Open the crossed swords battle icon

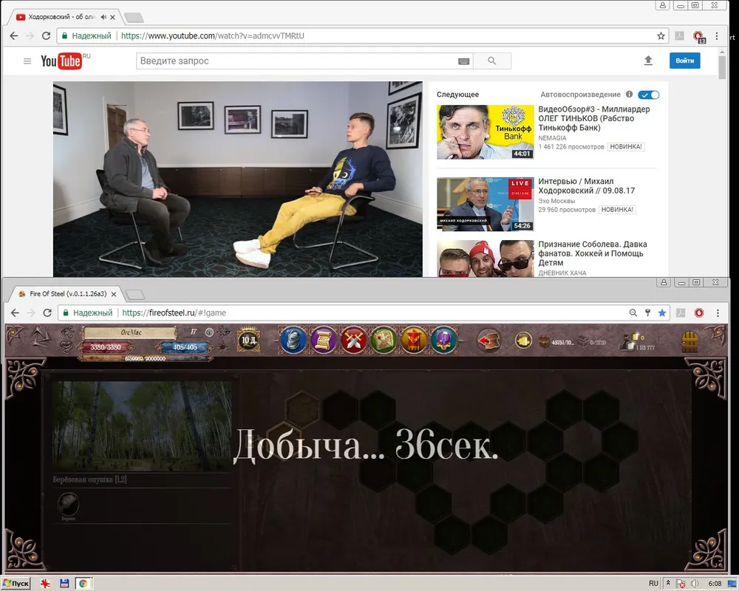point(353,340)
